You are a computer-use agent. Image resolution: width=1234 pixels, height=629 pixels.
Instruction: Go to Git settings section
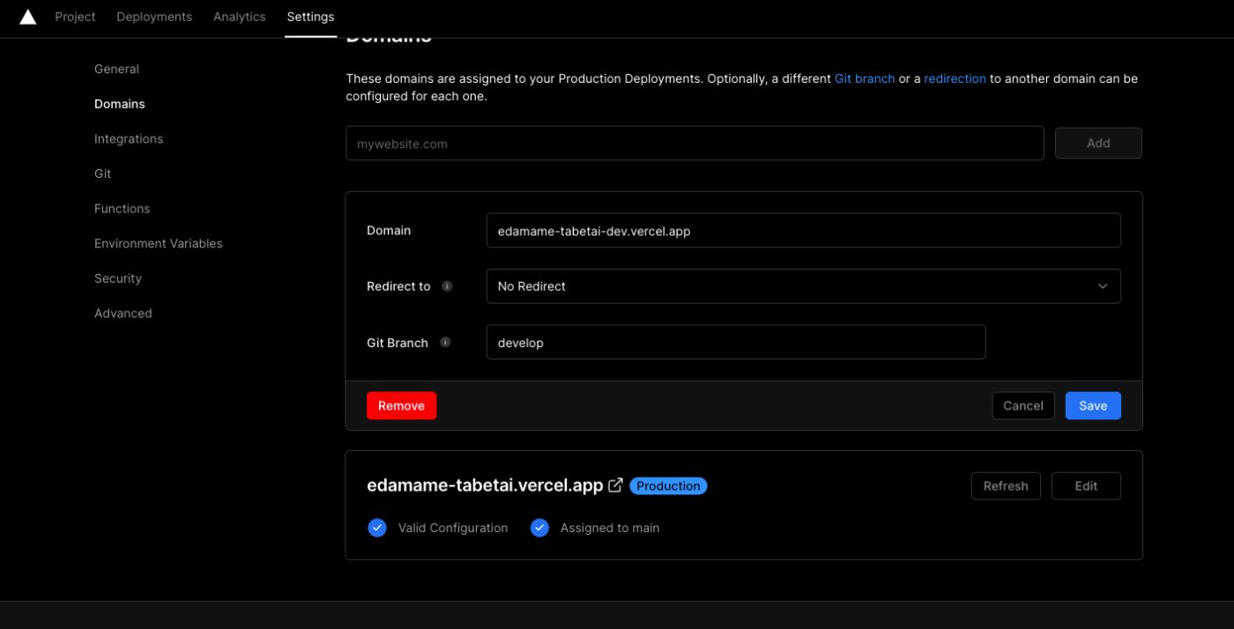coord(102,174)
